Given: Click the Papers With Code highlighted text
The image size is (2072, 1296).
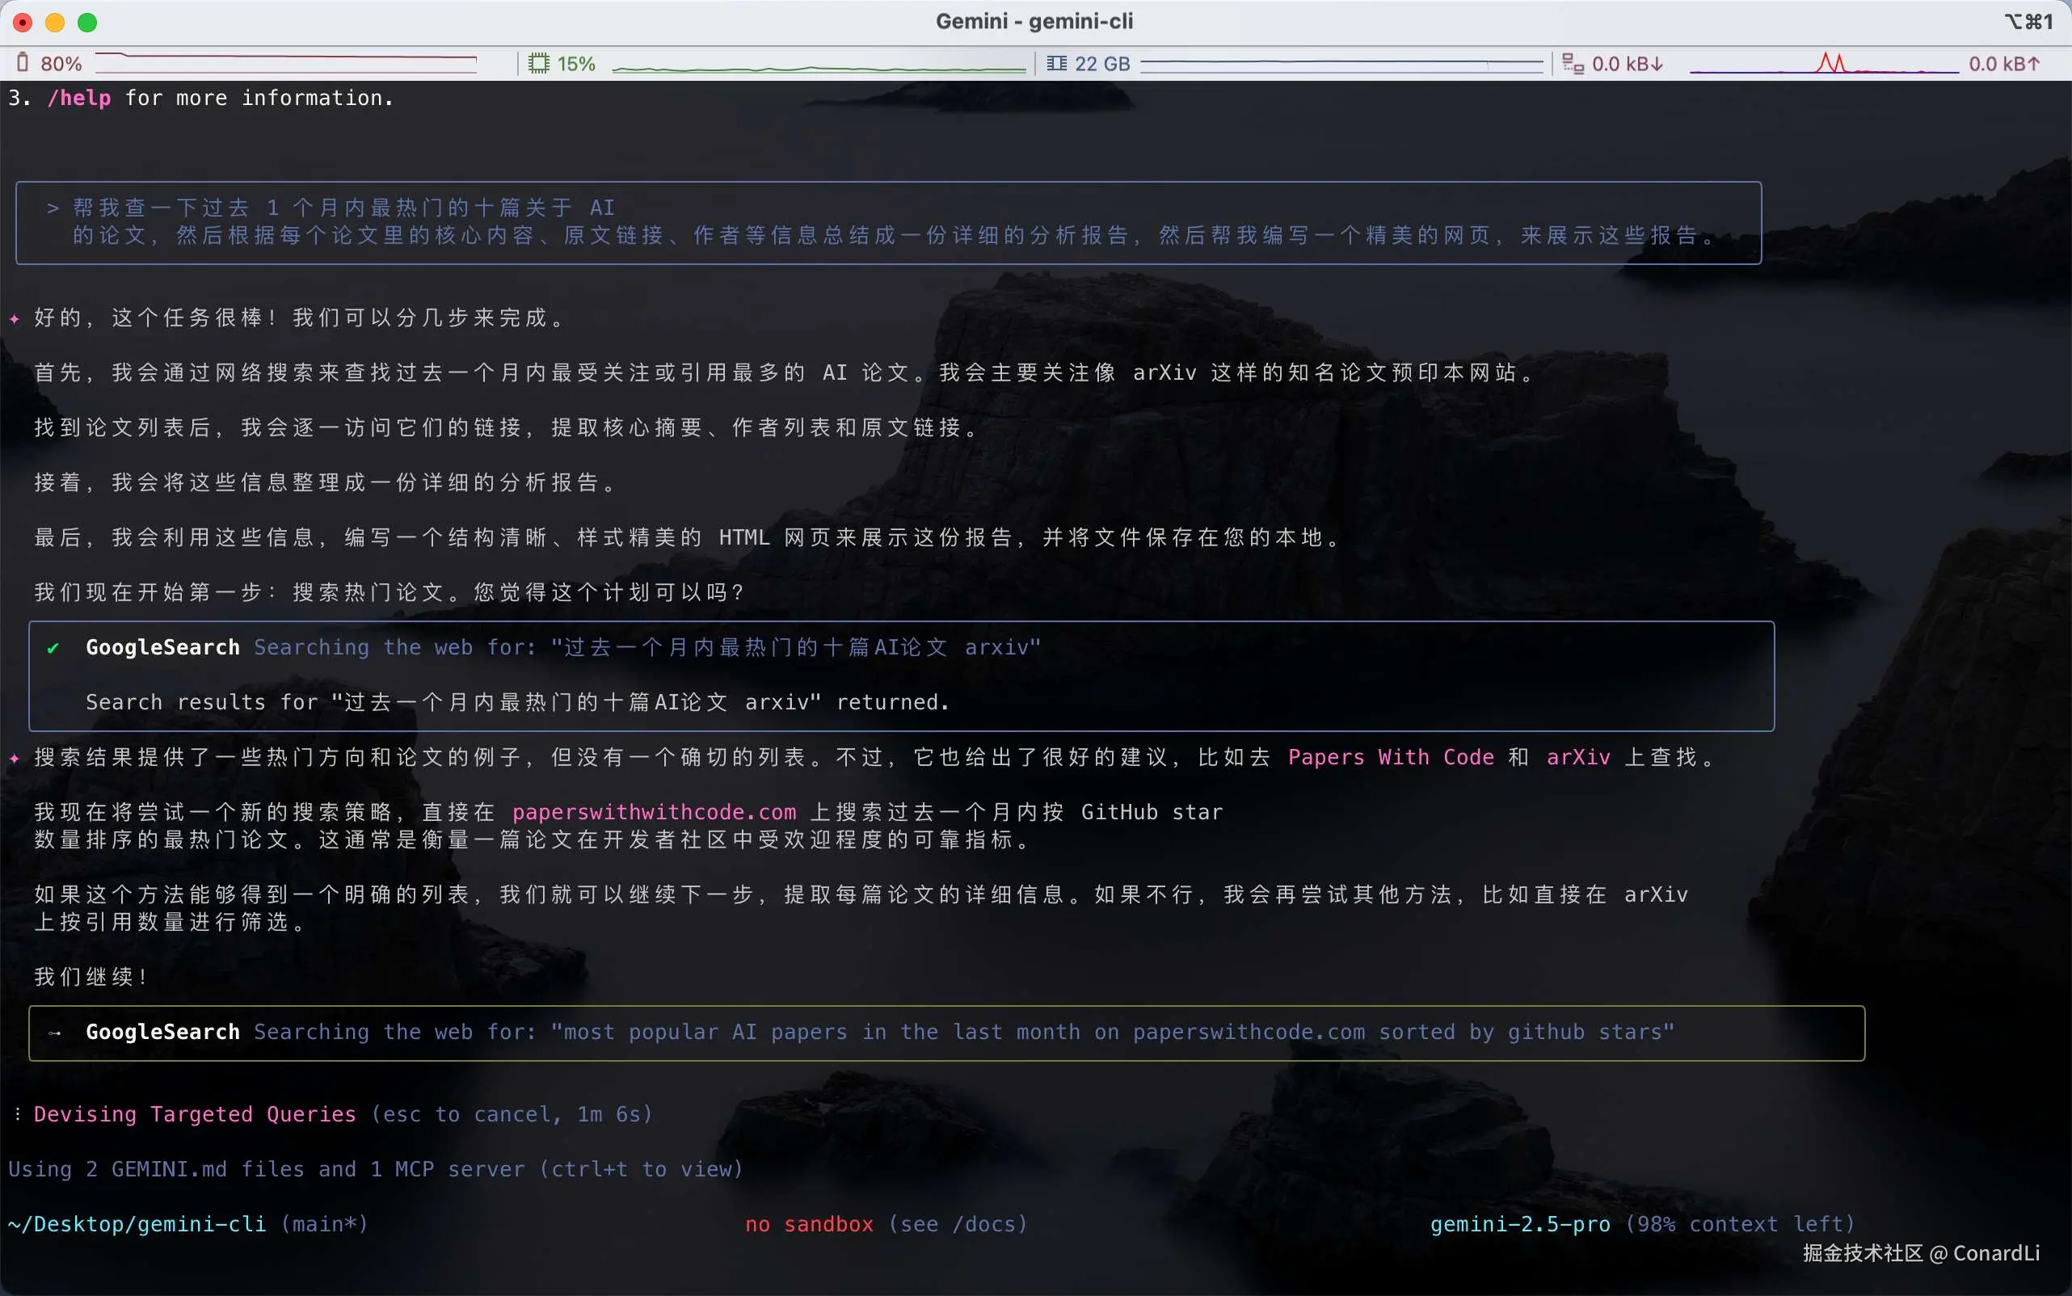Looking at the screenshot, I should 1391,757.
